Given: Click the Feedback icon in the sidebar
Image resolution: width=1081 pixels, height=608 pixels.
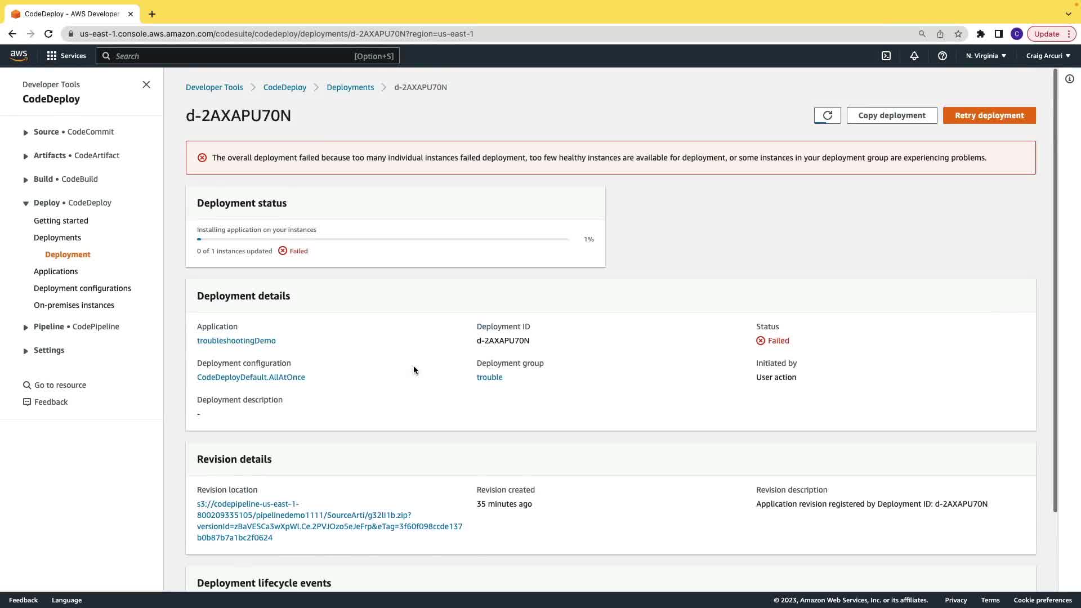Looking at the screenshot, I should coord(27,402).
